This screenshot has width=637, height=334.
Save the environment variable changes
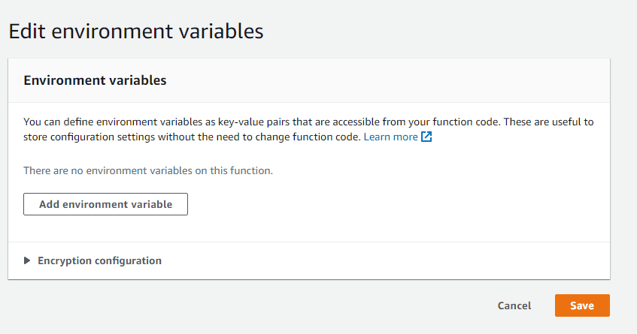[582, 305]
